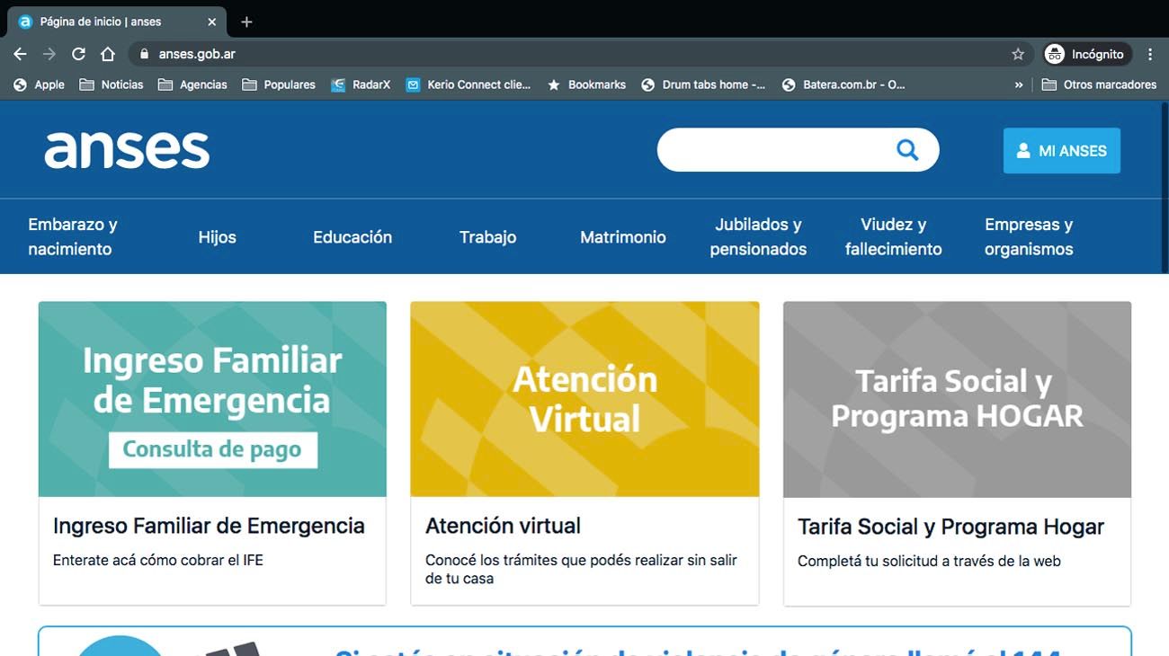The width and height of the screenshot is (1169, 656).
Task: Show hidden bookmarks with the double chevron
Action: (x=1019, y=84)
